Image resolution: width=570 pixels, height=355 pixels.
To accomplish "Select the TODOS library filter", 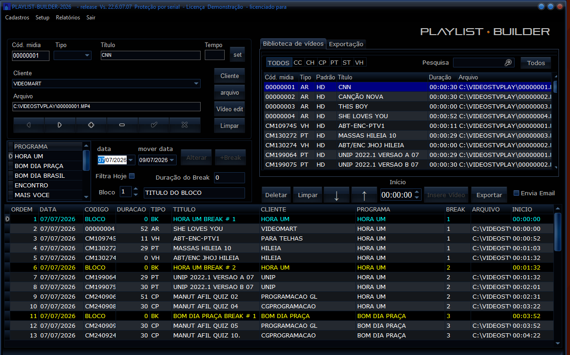I will point(279,63).
